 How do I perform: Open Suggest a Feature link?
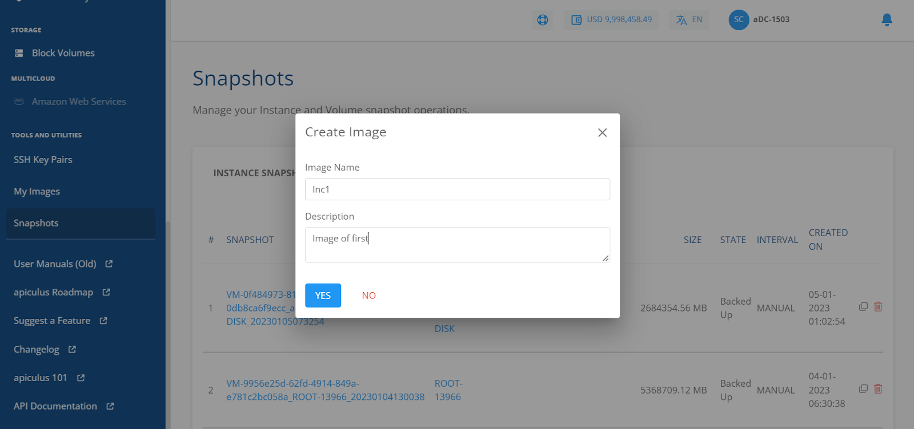point(52,321)
